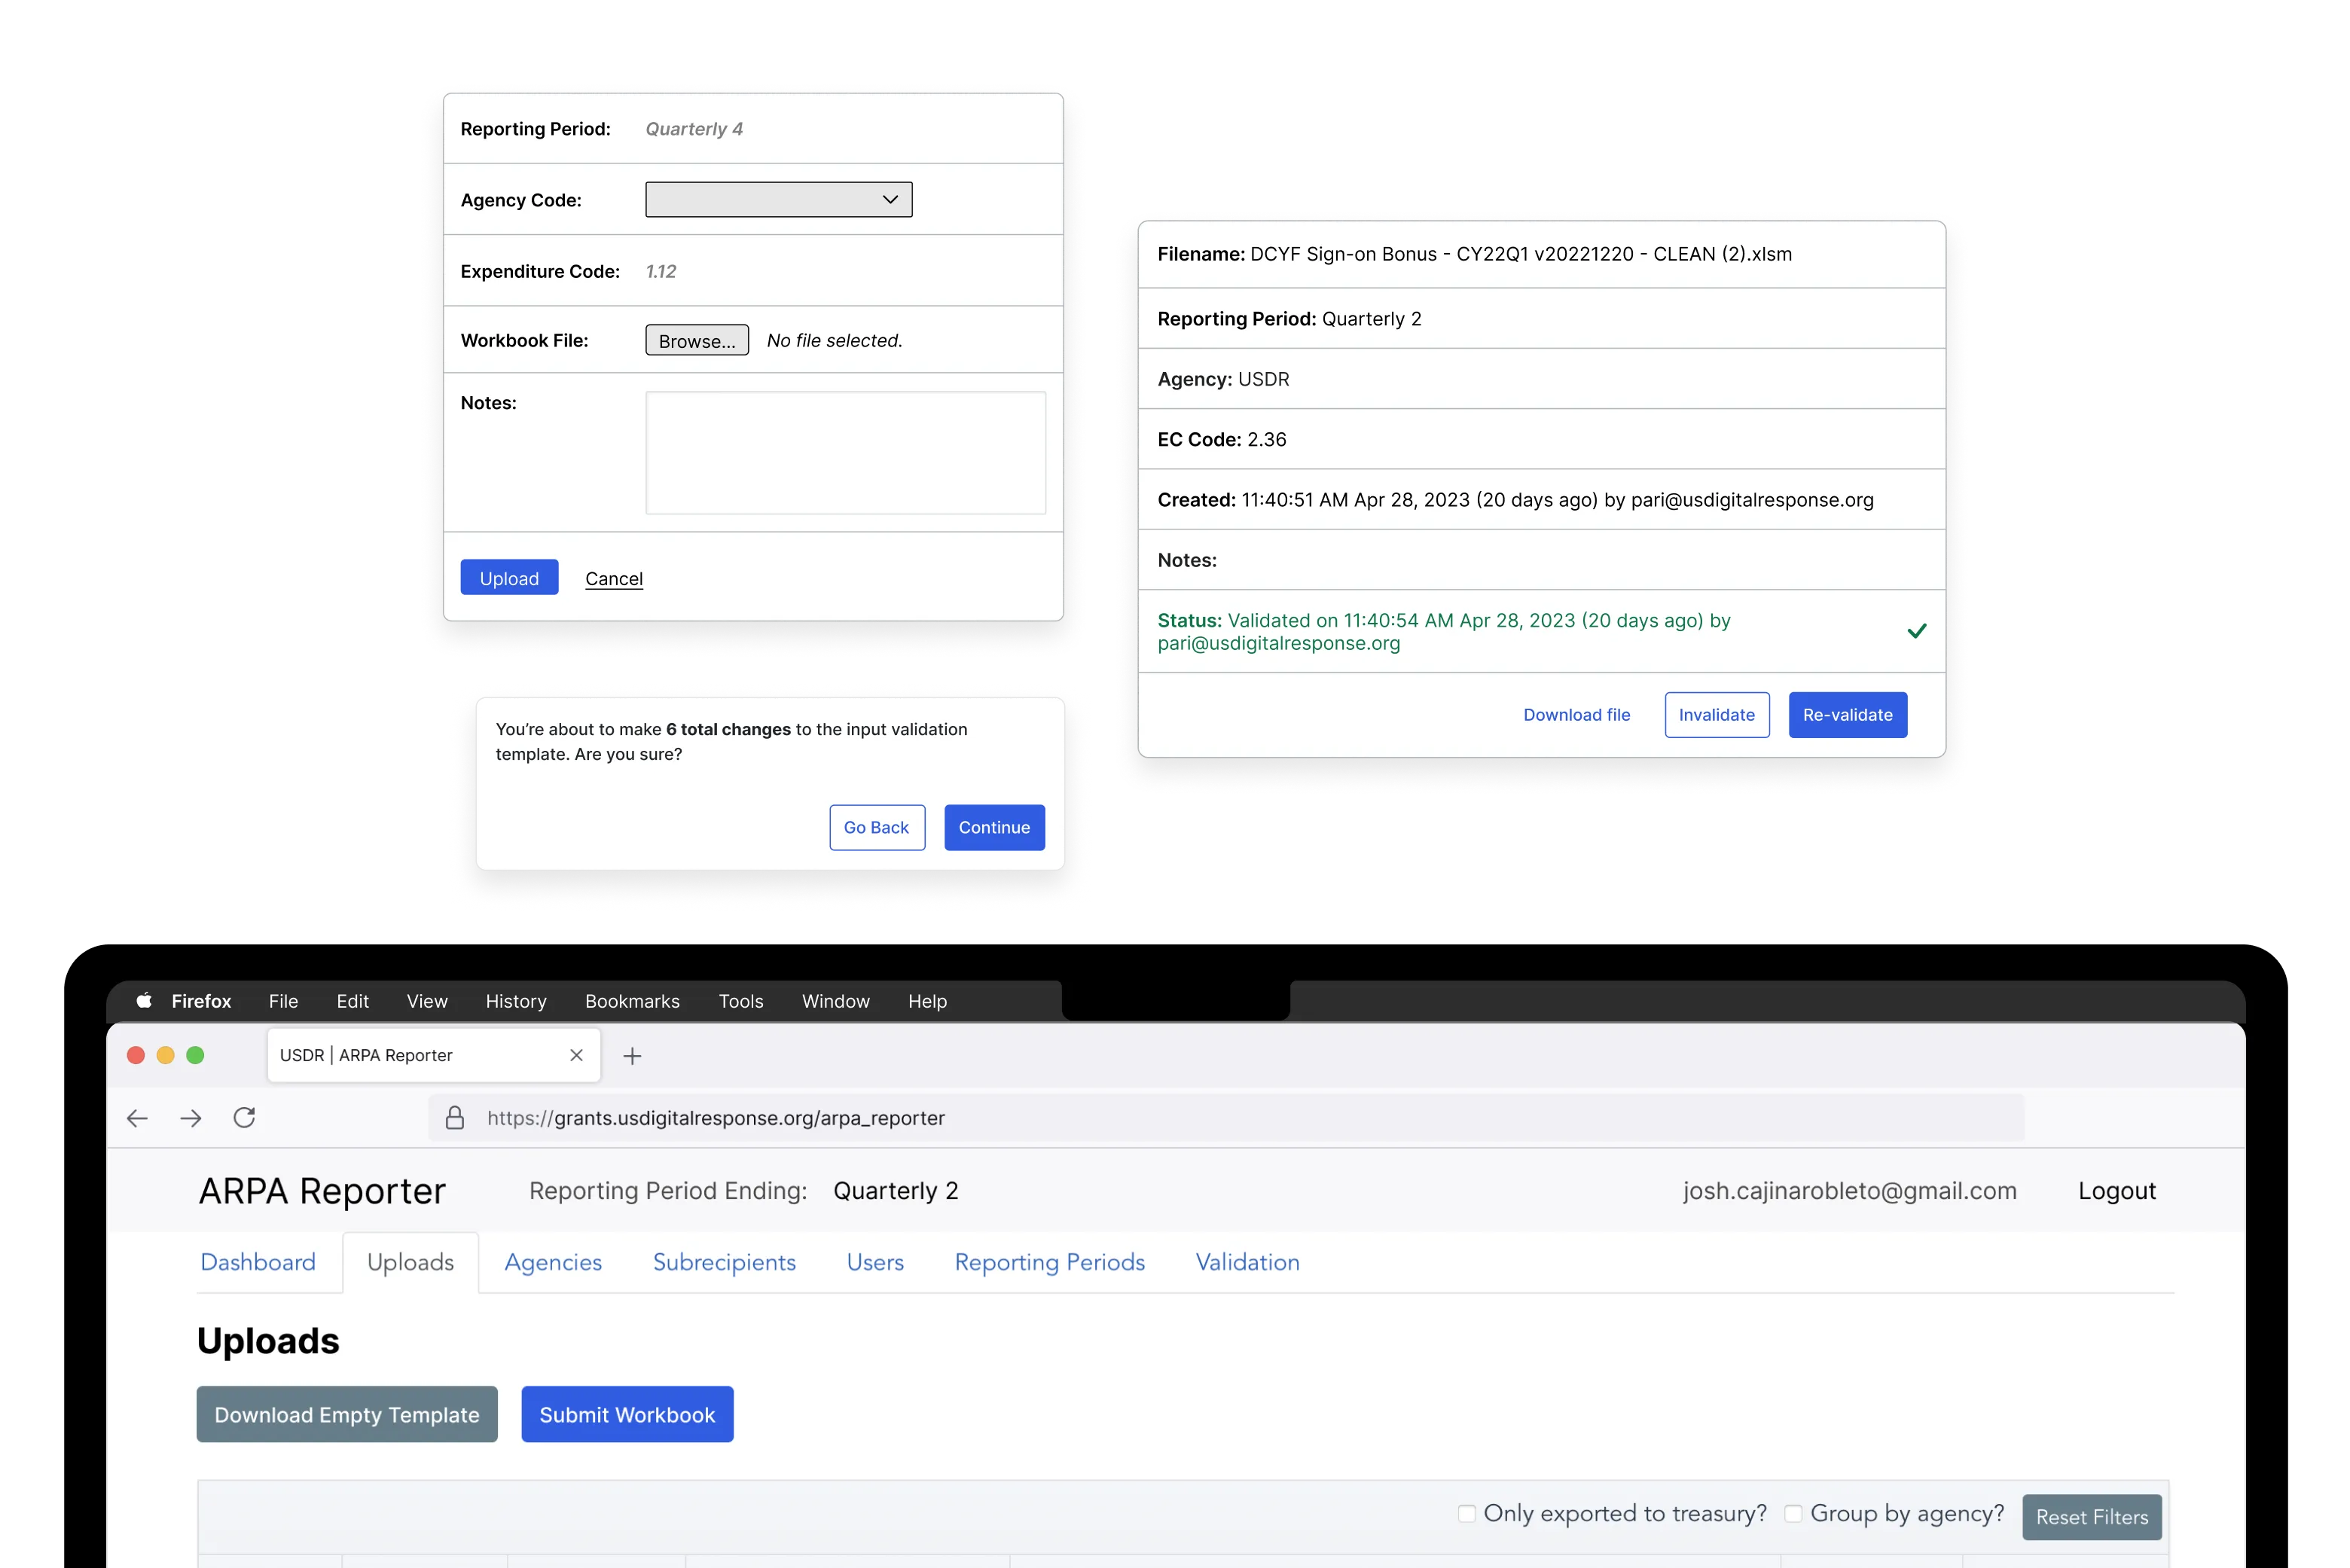Open the History menu

point(516,1001)
